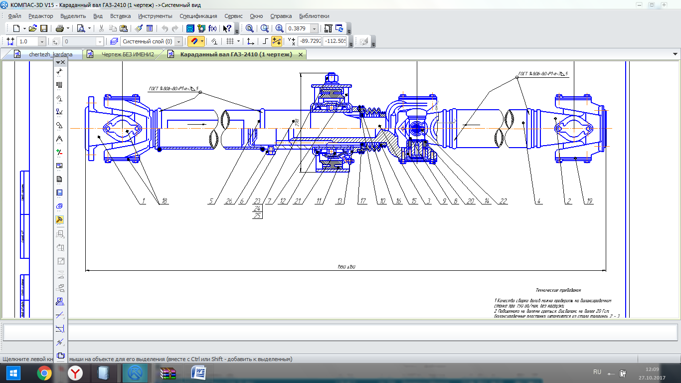Image resolution: width=681 pixels, height=383 pixels.
Task: Open a file with the folder icon
Action: [x=32, y=28]
